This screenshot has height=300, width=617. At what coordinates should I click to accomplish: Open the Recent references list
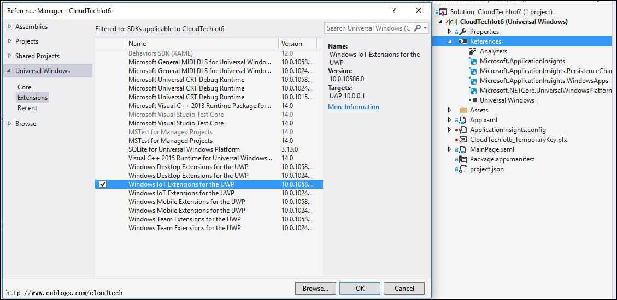(27, 107)
